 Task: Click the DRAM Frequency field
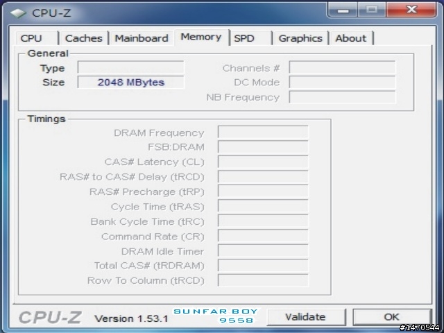pos(263,133)
